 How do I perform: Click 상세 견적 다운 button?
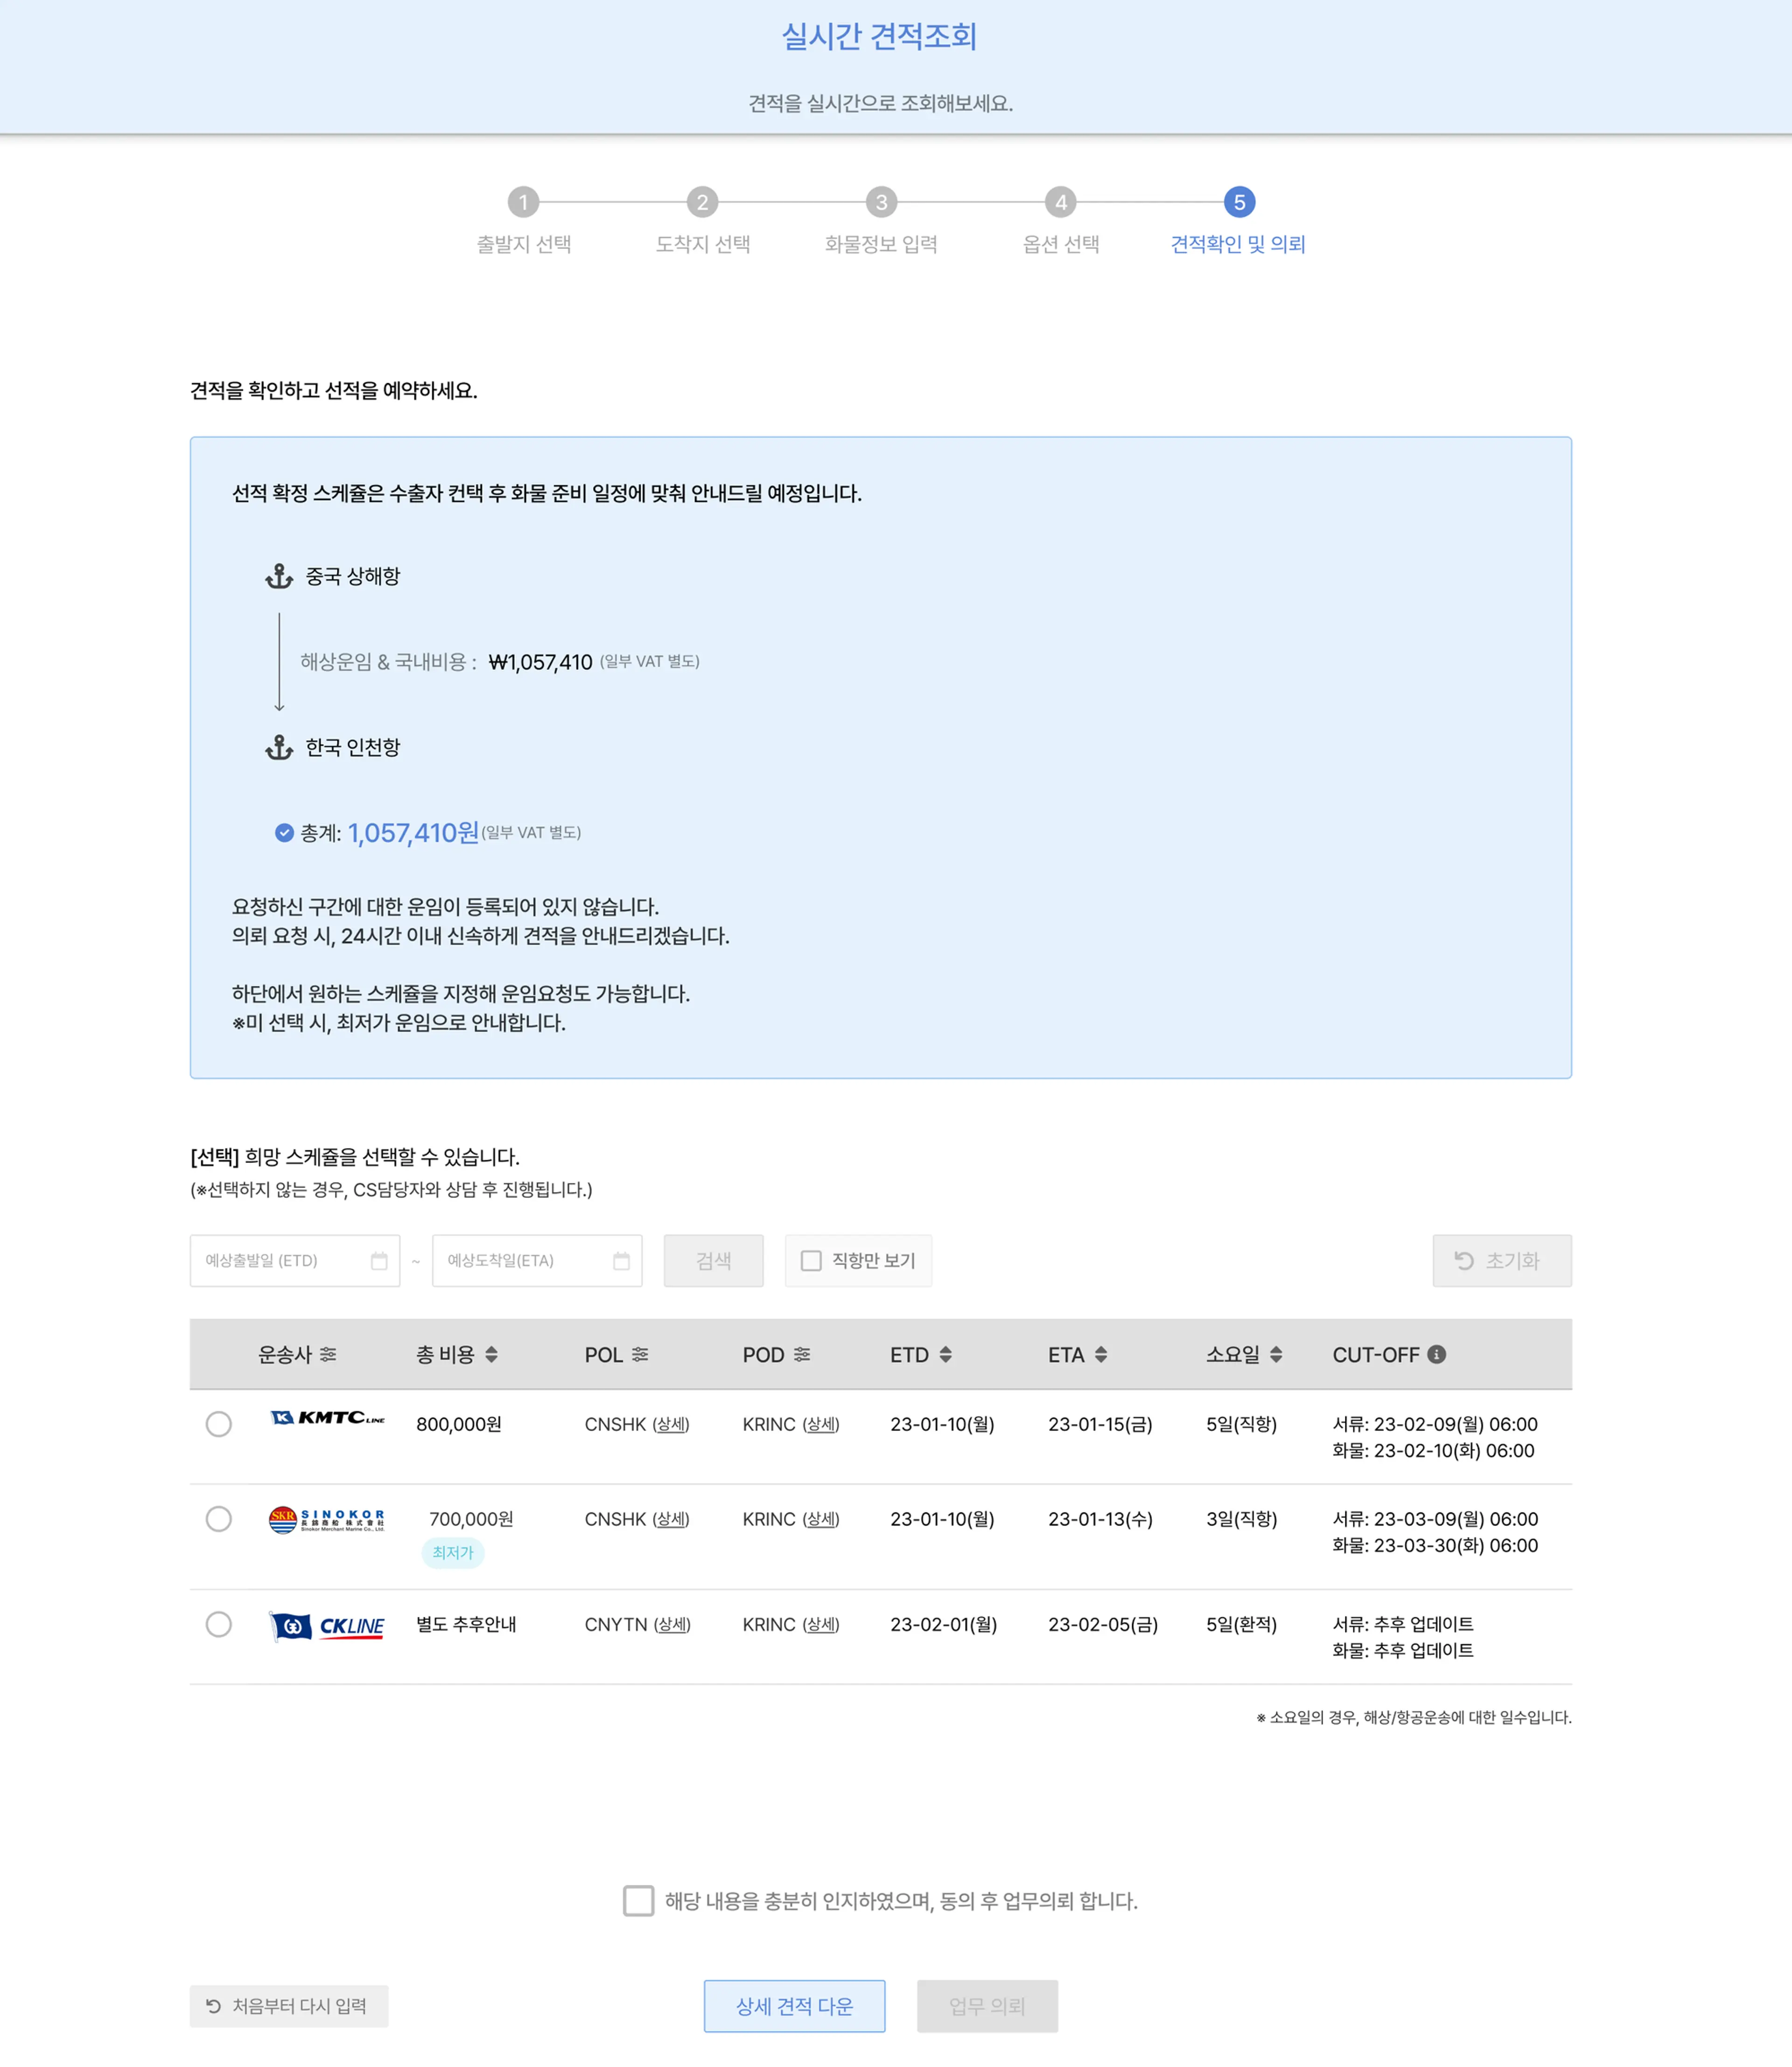(794, 2005)
